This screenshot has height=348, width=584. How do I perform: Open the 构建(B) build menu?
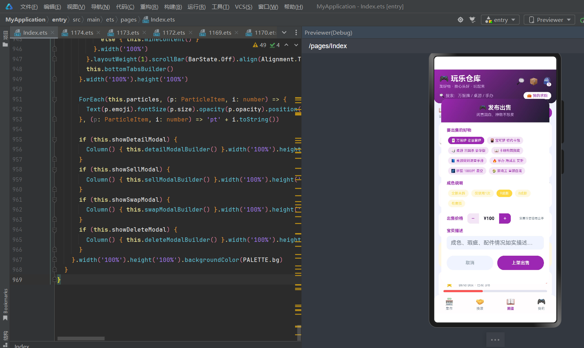(x=173, y=7)
